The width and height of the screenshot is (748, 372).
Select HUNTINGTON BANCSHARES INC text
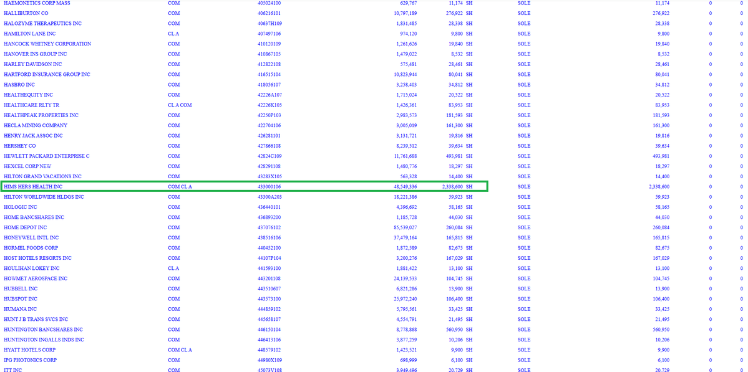[x=44, y=330]
